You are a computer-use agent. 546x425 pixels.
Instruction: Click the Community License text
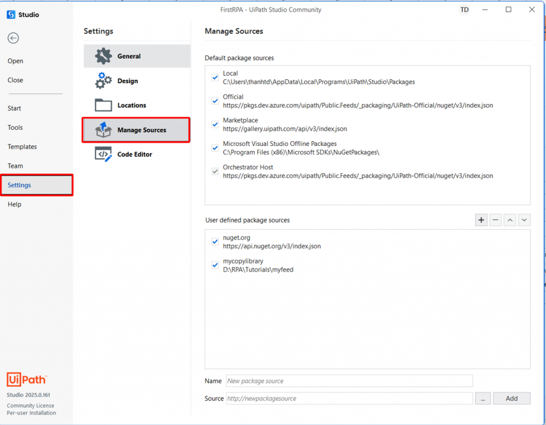click(30, 405)
